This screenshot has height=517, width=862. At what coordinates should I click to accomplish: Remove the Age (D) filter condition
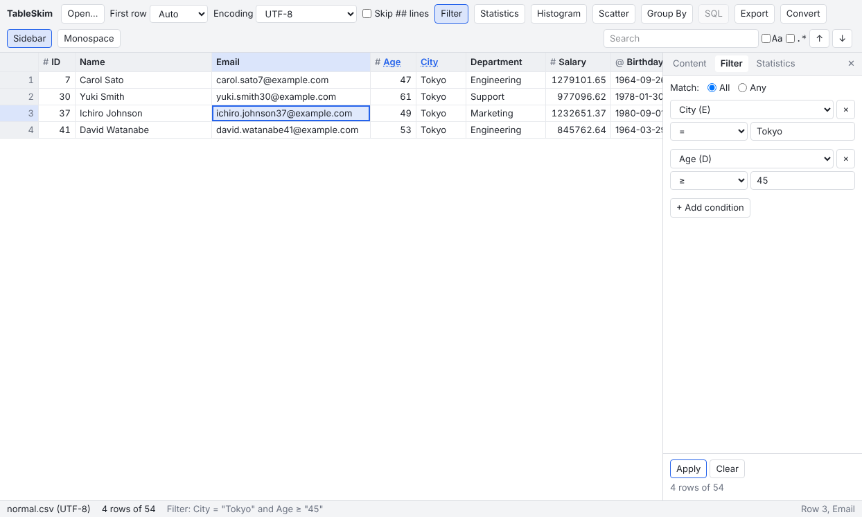tap(845, 159)
